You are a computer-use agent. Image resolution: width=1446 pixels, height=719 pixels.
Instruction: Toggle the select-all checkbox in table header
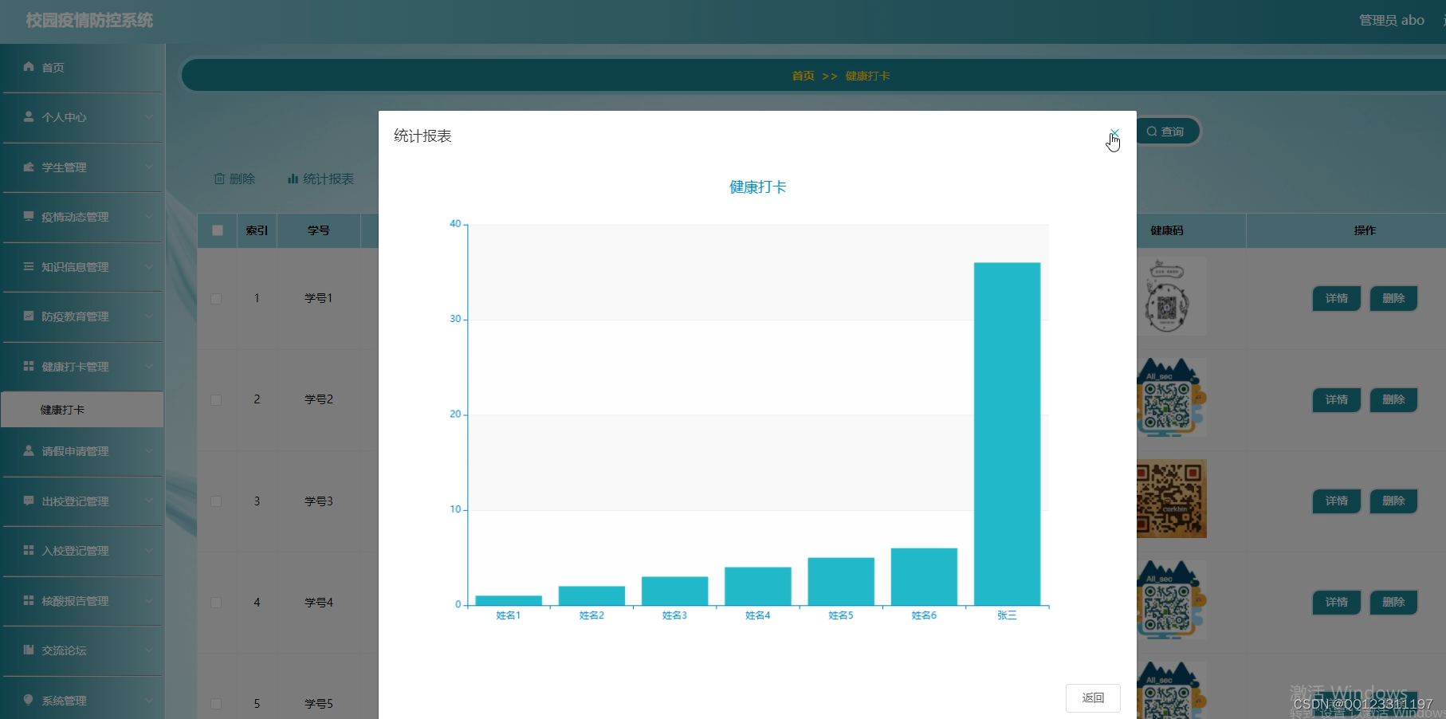coord(218,230)
